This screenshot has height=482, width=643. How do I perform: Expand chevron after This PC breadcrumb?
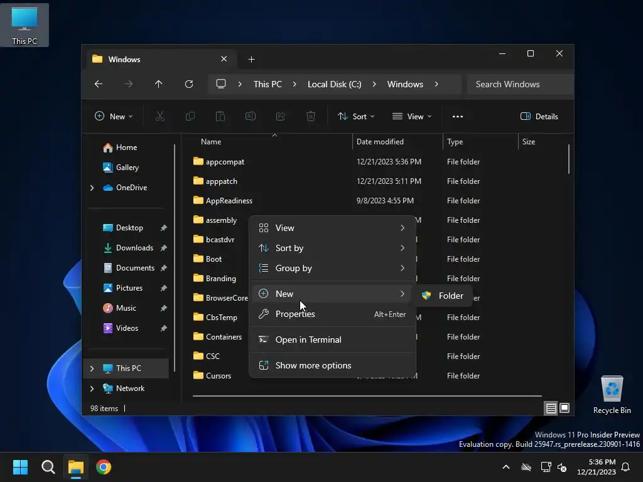(x=294, y=84)
